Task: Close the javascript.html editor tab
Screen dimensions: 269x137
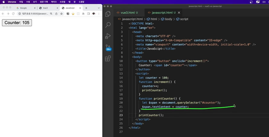Action: point(179,13)
